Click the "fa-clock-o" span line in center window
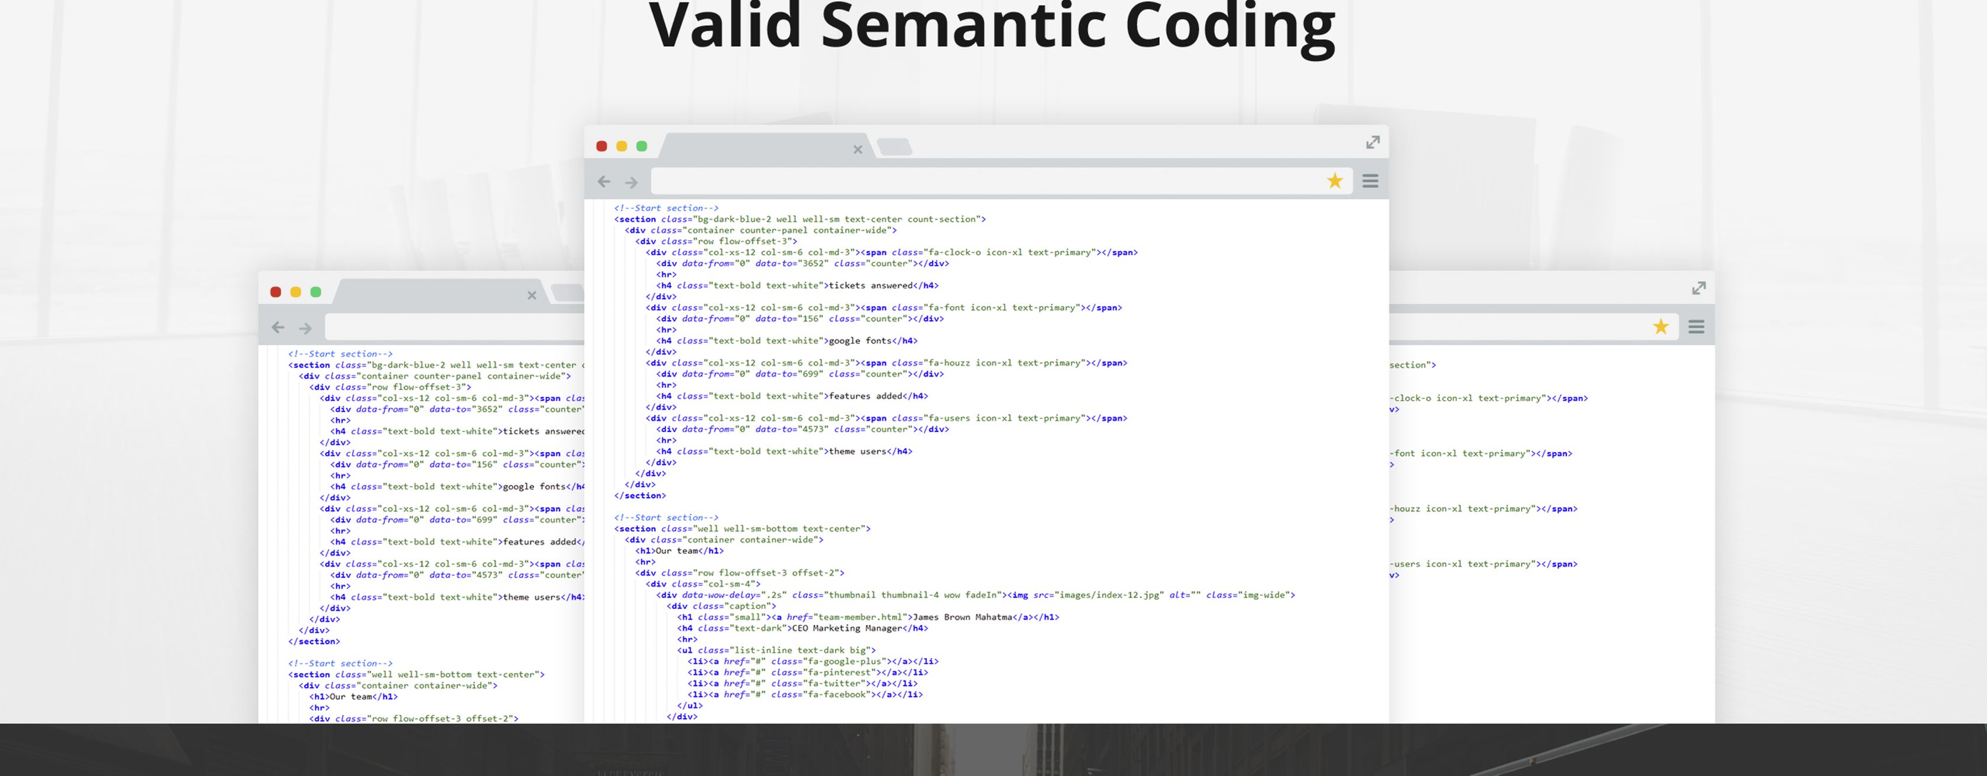 [892, 253]
